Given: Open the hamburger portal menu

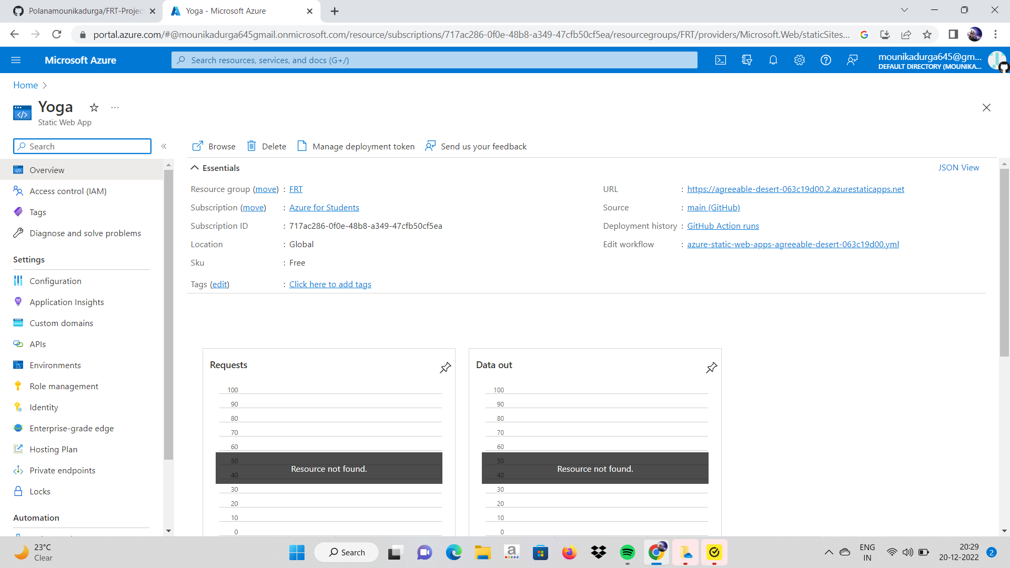Looking at the screenshot, I should pos(16,60).
